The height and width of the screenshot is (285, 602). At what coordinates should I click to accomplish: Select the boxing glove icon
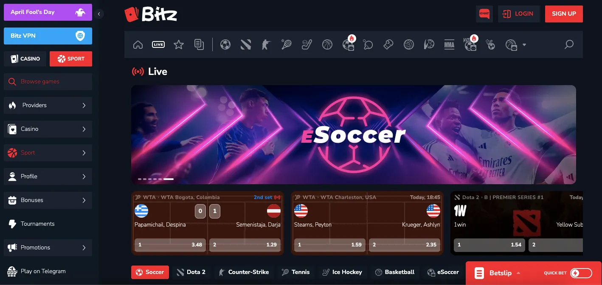tap(388, 44)
